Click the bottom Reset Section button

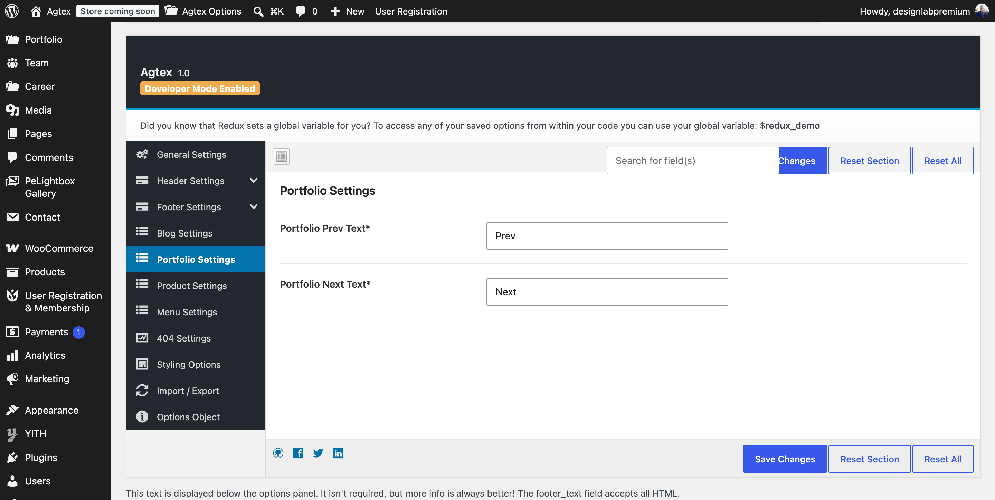pyautogui.click(x=870, y=459)
